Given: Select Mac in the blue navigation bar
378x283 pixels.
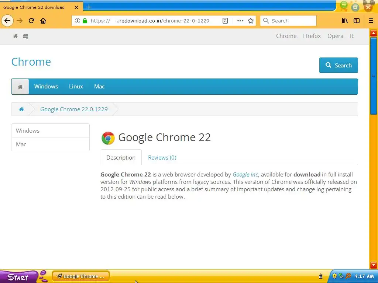Looking at the screenshot, I should [x=99, y=86].
